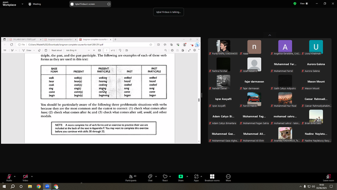The height and width of the screenshot is (190, 337).
Task: Click the PDF page number field
Action: tap(106, 51)
